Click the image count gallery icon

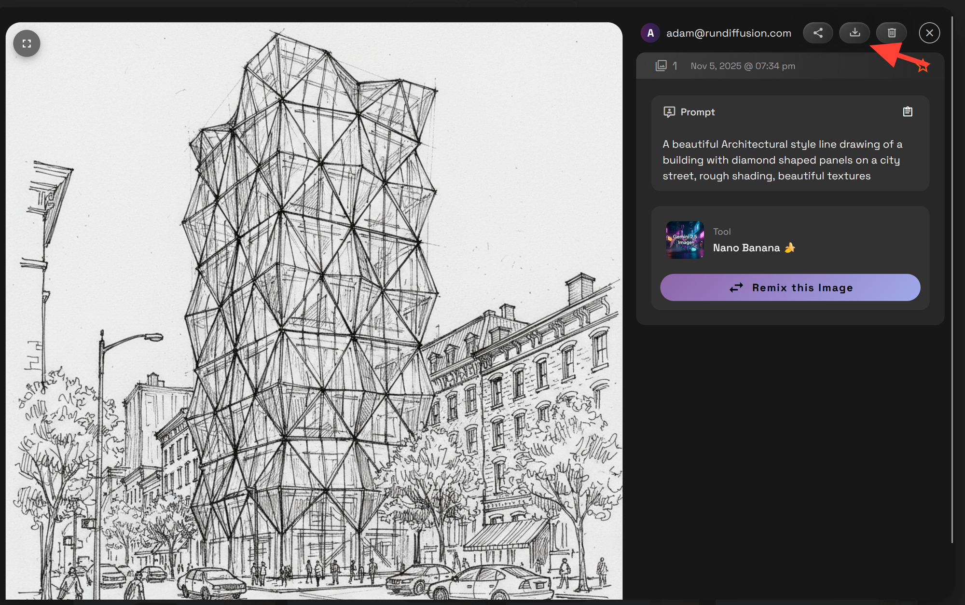[x=661, y=66]
